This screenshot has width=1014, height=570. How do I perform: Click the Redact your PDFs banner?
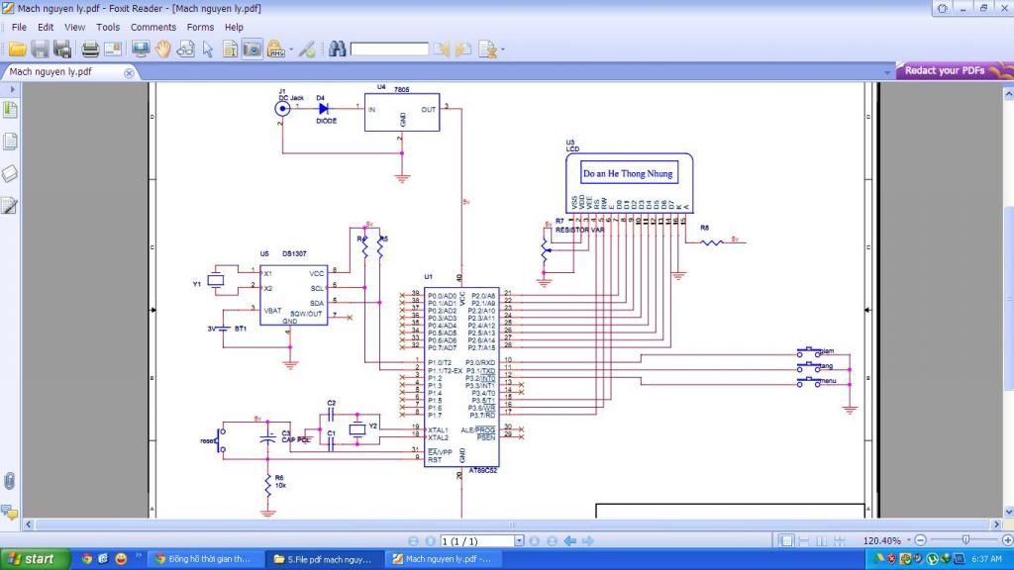pyautogui.click(x=944, y=71)
